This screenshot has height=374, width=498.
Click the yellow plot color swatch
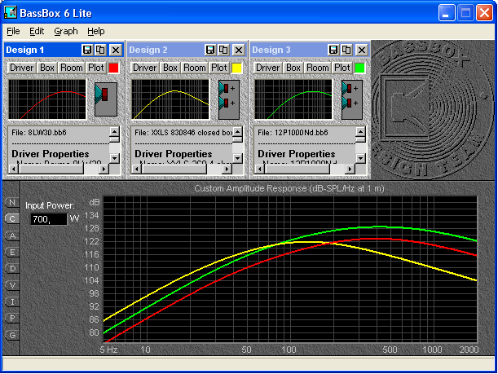236,68
